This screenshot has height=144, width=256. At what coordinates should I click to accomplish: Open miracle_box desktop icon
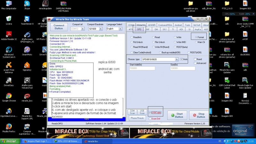pyautogui.click(x=27, y=97)
